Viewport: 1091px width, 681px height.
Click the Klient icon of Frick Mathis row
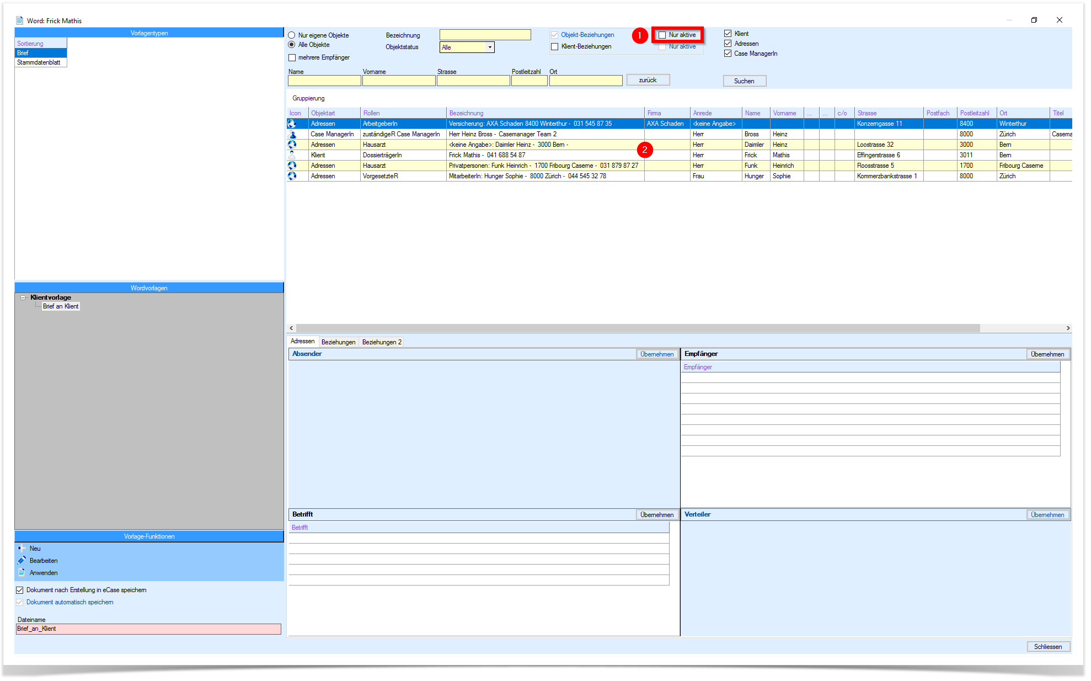(x=292, y=155)
